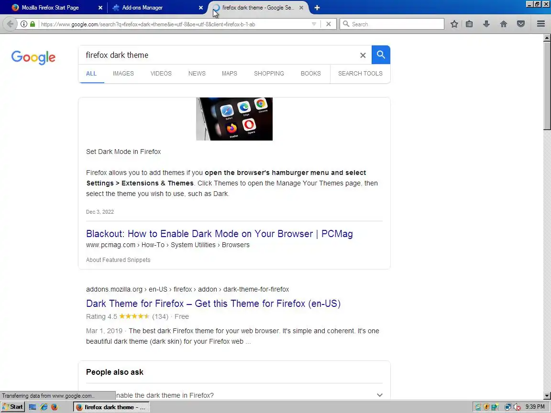Click Show Desktop quick launch icon
551x413 pixels.
tap(33, 407)
